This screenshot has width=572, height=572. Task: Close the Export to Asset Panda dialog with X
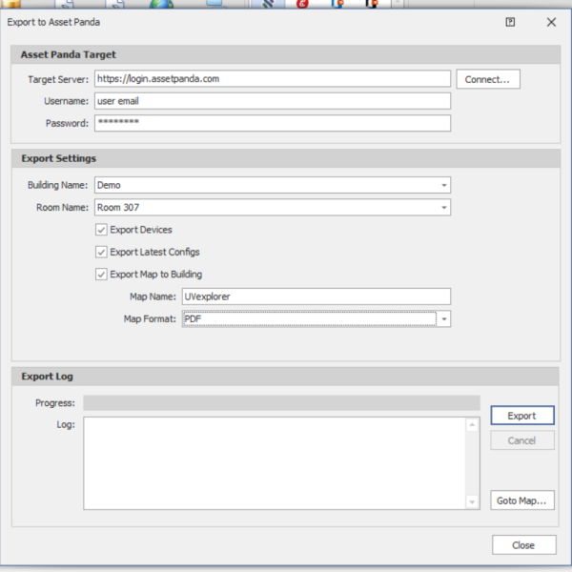[x=551, y=22]
